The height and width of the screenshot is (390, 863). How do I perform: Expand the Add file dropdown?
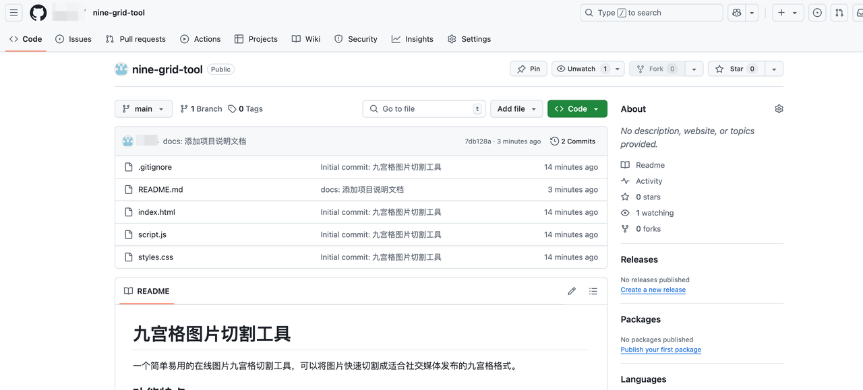pos(516,109)
